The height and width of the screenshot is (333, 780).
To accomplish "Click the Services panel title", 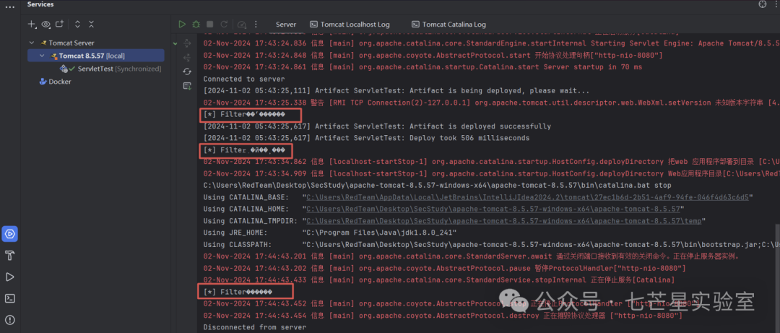I will tap(40, 4).
